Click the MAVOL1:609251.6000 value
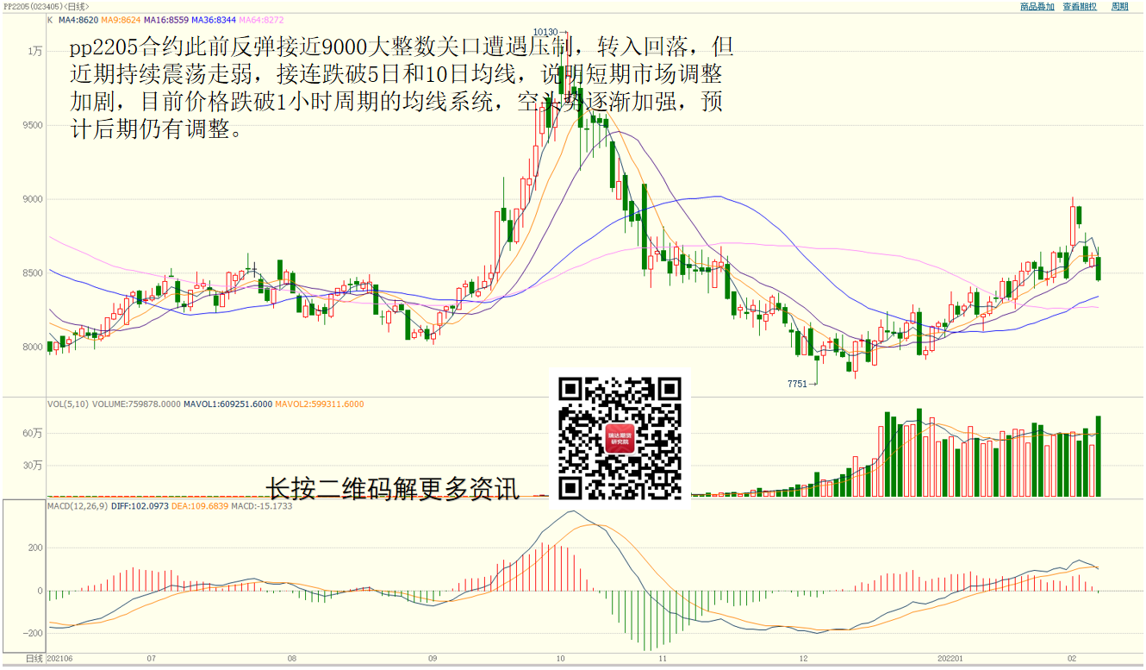This screenshot has width=1146, height=670. (x=228, y=404)
